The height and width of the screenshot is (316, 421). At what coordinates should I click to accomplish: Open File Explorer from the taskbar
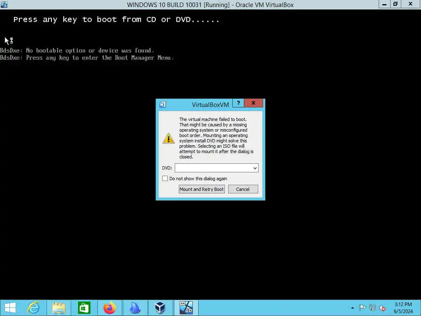pyautogui.click(x=59, y=308)
